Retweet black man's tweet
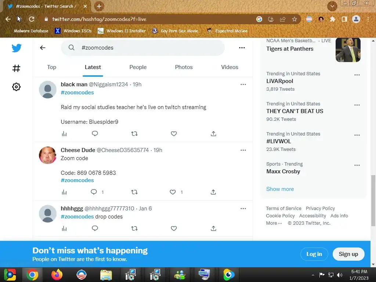Image resolution: width=376 pixels, height=282 pixels. [x=134, y=134]
